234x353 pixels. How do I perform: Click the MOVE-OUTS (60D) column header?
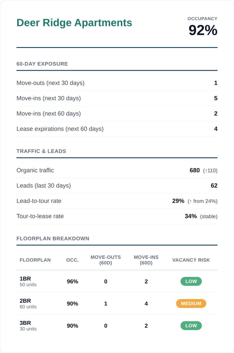(106, 260)
